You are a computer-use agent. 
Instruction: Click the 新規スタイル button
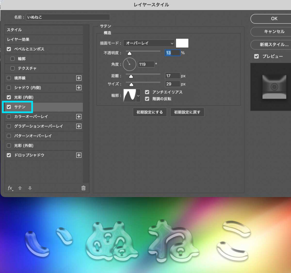[273, 45]
